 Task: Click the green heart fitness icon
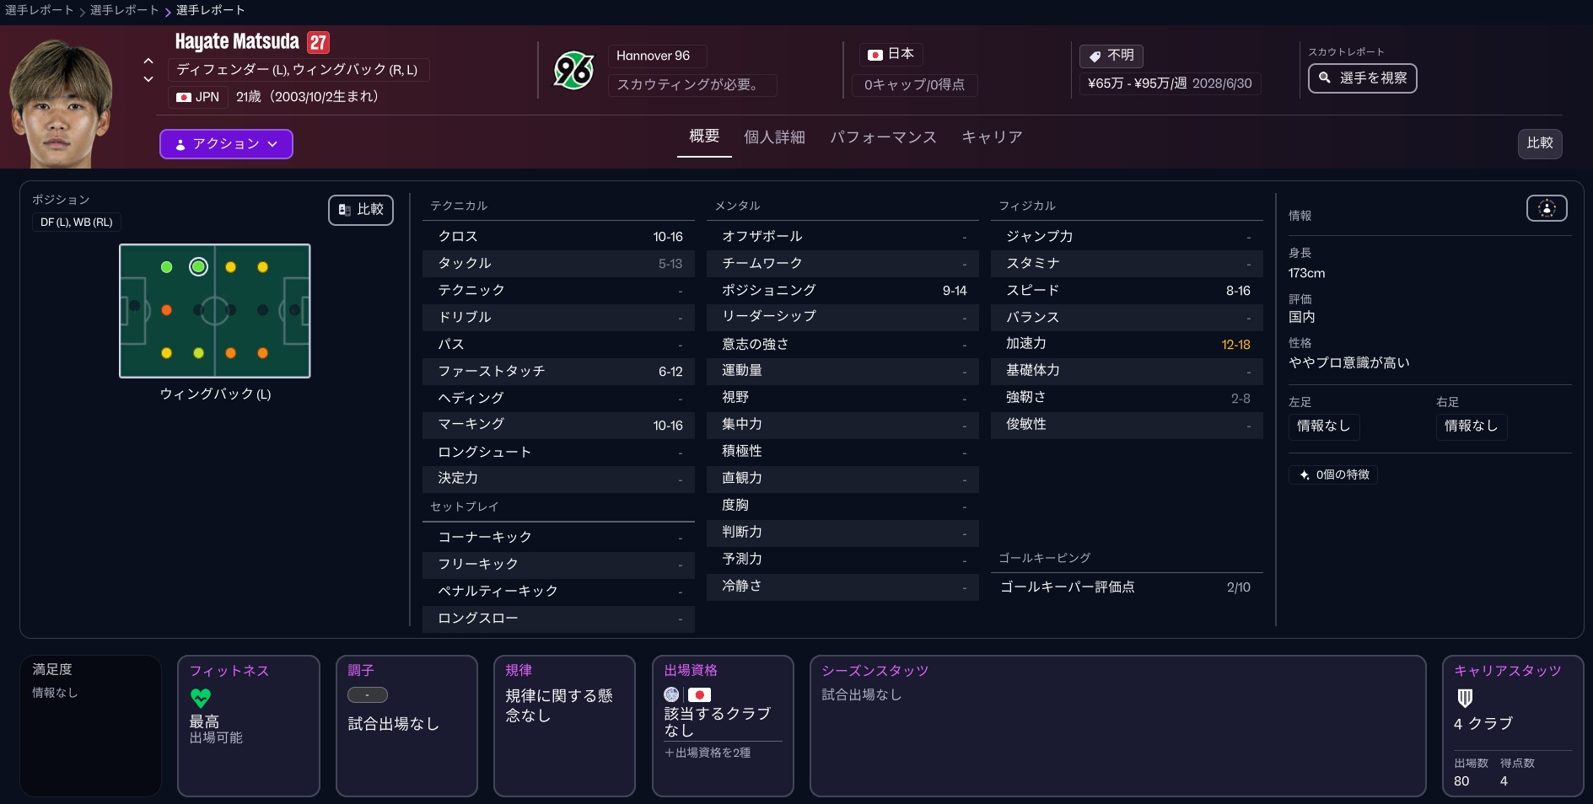[201, 698]
